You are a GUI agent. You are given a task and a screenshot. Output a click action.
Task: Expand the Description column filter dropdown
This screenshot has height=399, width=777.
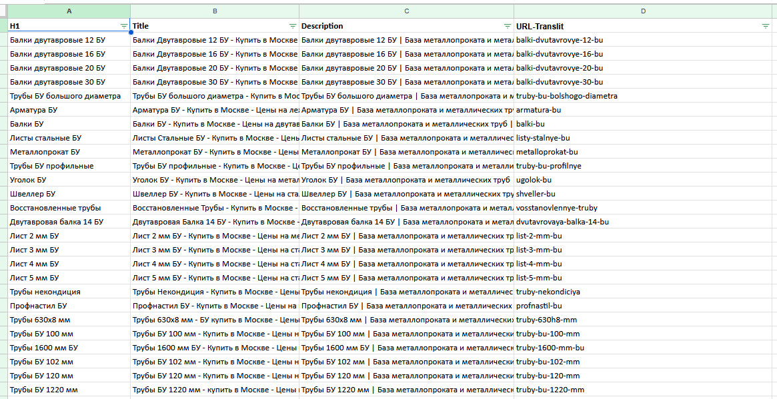point(508,26)
